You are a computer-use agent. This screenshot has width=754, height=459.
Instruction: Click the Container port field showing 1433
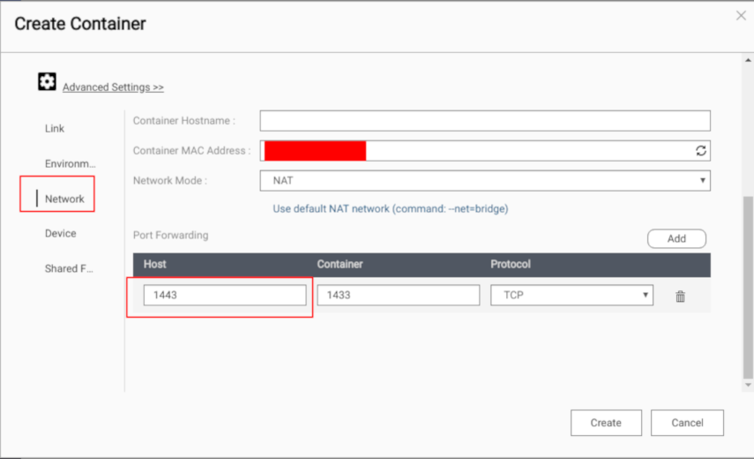[x=398, y=295]
